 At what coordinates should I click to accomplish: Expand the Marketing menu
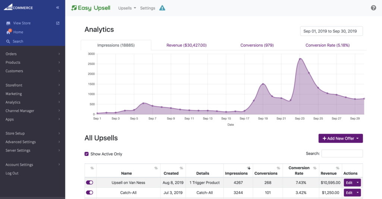coord(33,94)
